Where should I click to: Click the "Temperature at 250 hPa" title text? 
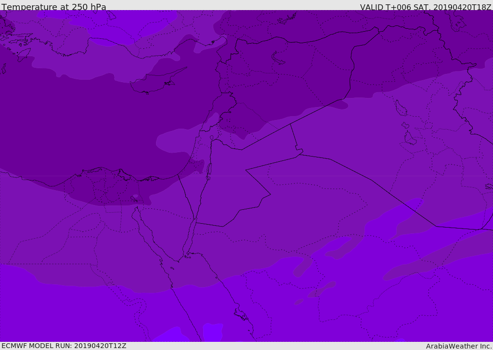tap(54, 7)
